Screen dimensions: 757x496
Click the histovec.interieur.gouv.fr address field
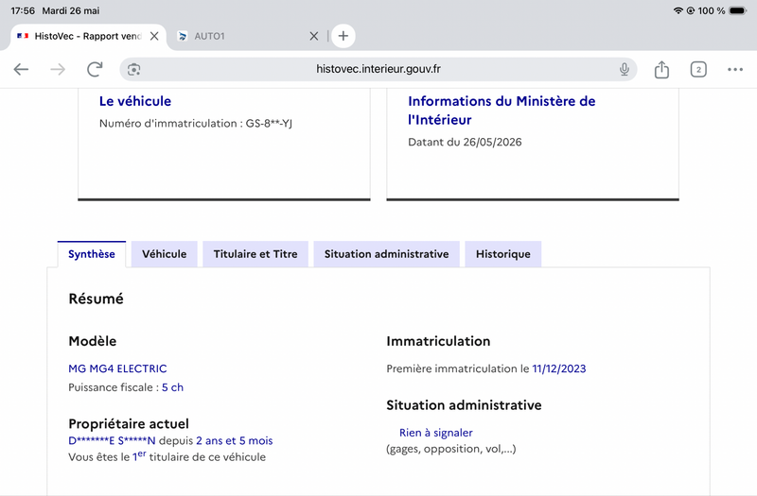point(378,69)
